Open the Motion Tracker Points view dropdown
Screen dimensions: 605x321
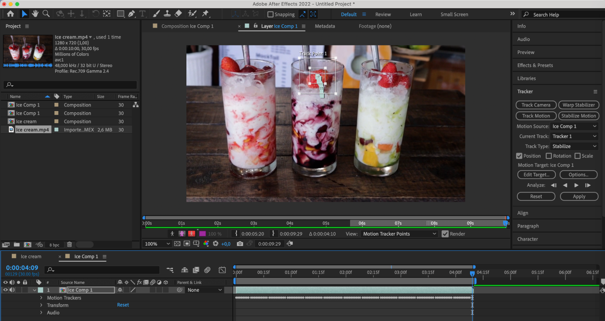tap(399, 234)
